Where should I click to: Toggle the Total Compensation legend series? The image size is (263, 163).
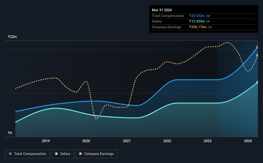pos(28,154)
